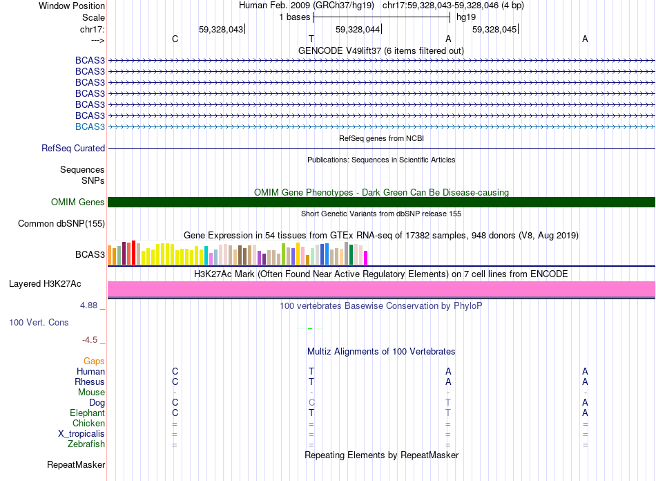Select the light-blue BCAS3 transcript label
Screen dimensions: 656x481
click(90, 126)
